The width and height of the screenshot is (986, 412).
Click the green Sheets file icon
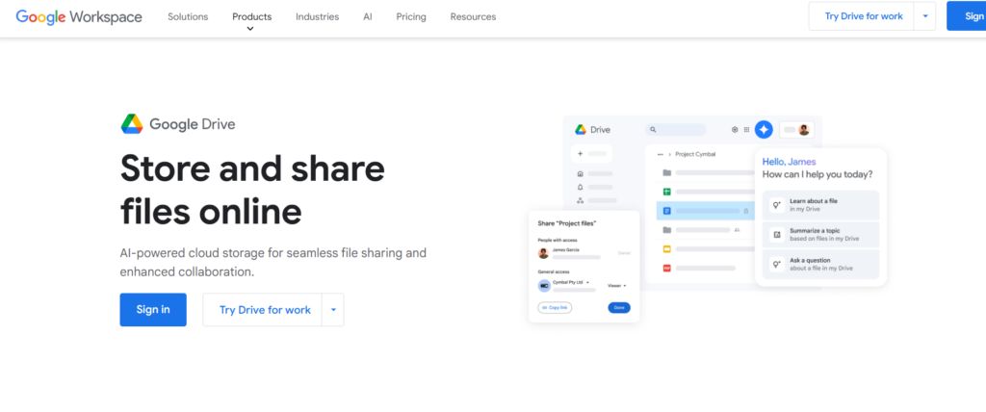(x=667, y=192)
